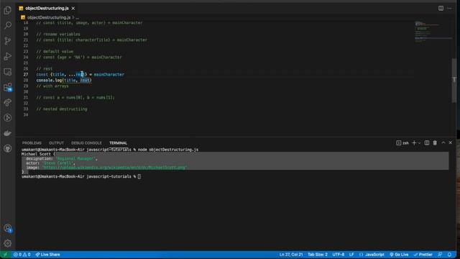Click 'node objectDestructuring.js' command in terminal
The width and height of the screenshot is (460, 259).
[168, 150]
